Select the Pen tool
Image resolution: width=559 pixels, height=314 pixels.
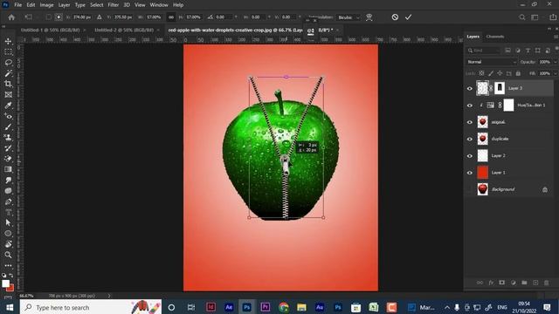[8, 201]
